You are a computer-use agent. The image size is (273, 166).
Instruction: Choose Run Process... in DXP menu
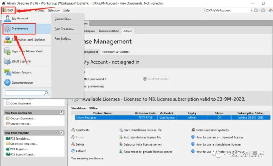(64, 29)
